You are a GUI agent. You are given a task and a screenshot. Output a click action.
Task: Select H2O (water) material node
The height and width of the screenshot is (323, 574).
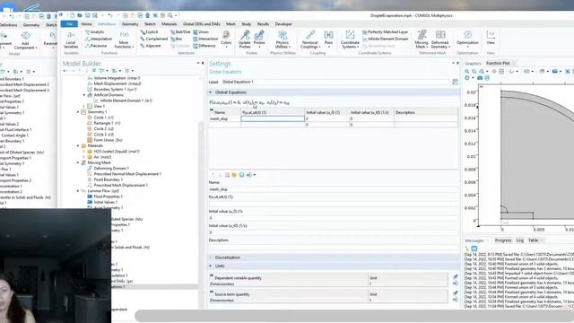(113, 152)
